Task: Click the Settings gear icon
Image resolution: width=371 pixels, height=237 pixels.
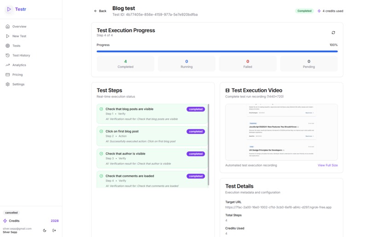Action: [x=7, y=84]
